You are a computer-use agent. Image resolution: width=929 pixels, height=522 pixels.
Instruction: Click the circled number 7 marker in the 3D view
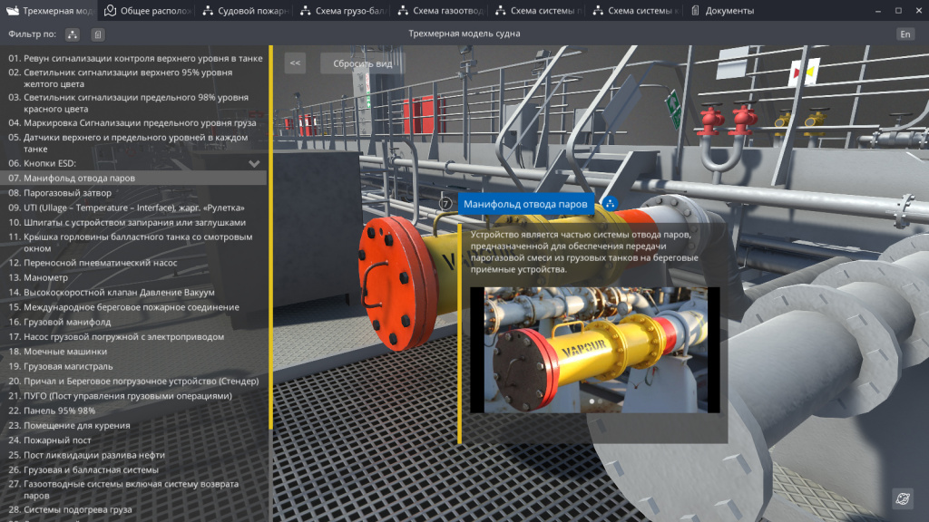pos(445,204)
